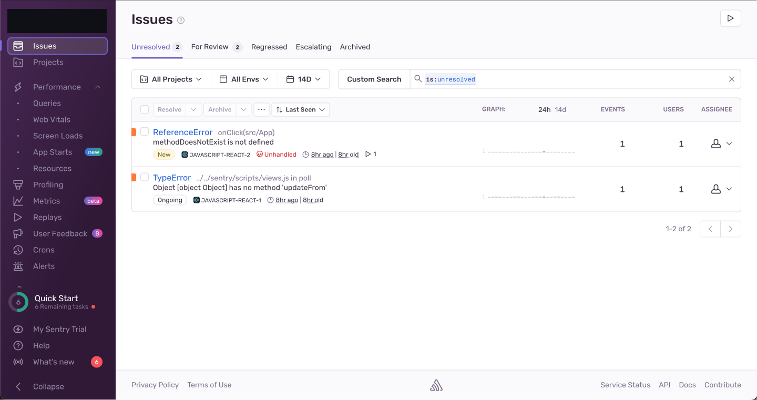Open the Service Status link
The width and height of the screenshot is (757, 400).
(x=625, y=385)
